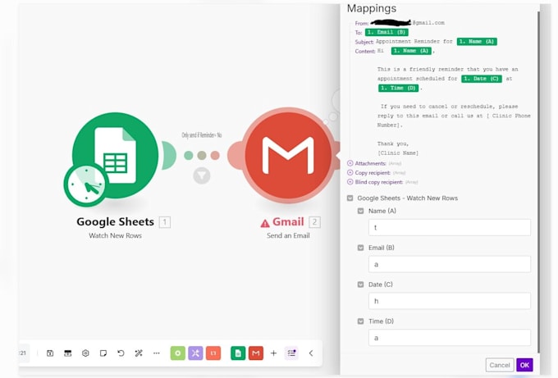Open scenario settings gear in the toolbar

(85, 353)
